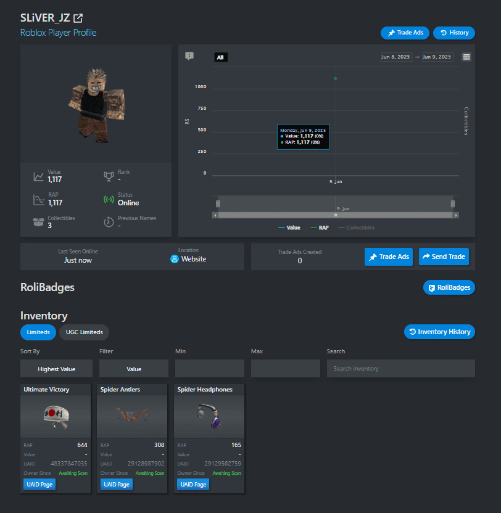The height and width of the screenshot is (513, 501).
Task: Click the Previous Names clock icon
Action: pyautogui.click(x=109, y=222)
